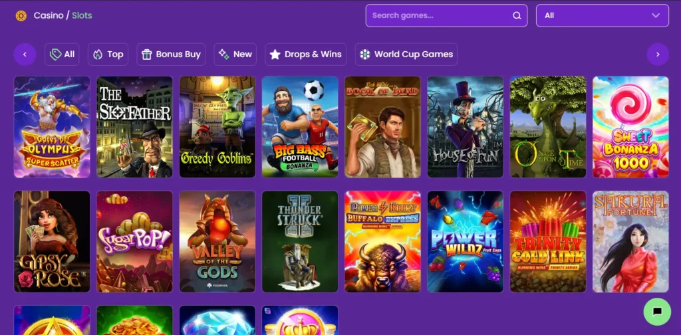Select the Drops & Wins tab
The height and width of the screenshot is (335, 681).
(305, 55)
